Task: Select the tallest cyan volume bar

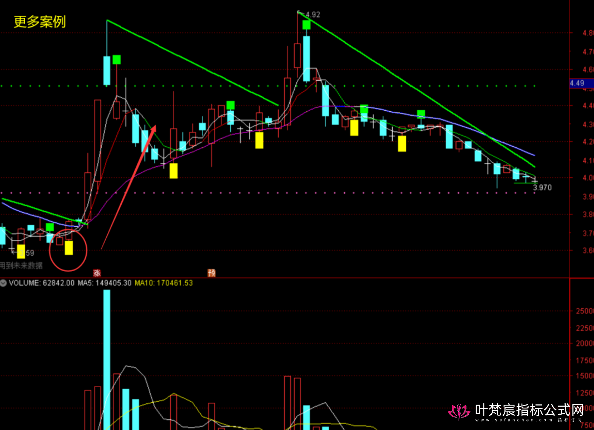Action: pyautogui.click(x=107, y=360)
